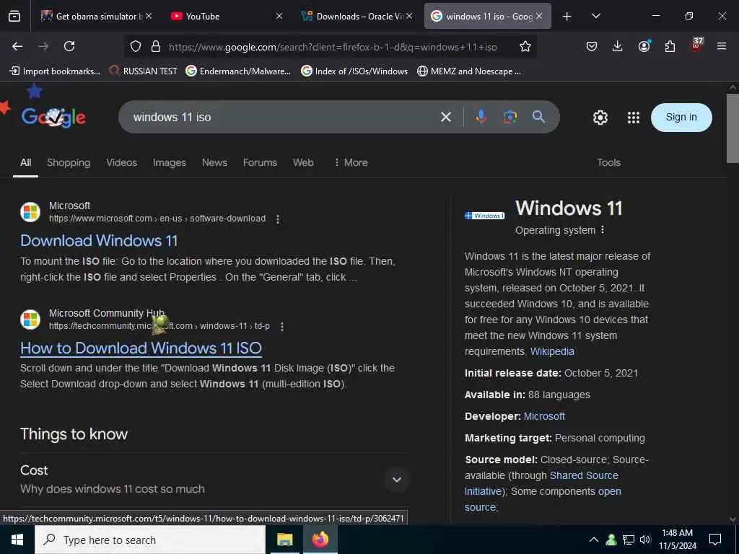This screenshot has height=554, width=739.
Task: Open the MEMZ and Noescape bookmark
Action: point(469,71)
